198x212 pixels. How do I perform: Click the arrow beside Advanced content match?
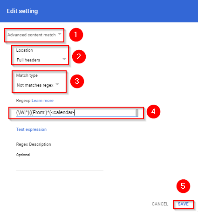[x=60, y=34]
